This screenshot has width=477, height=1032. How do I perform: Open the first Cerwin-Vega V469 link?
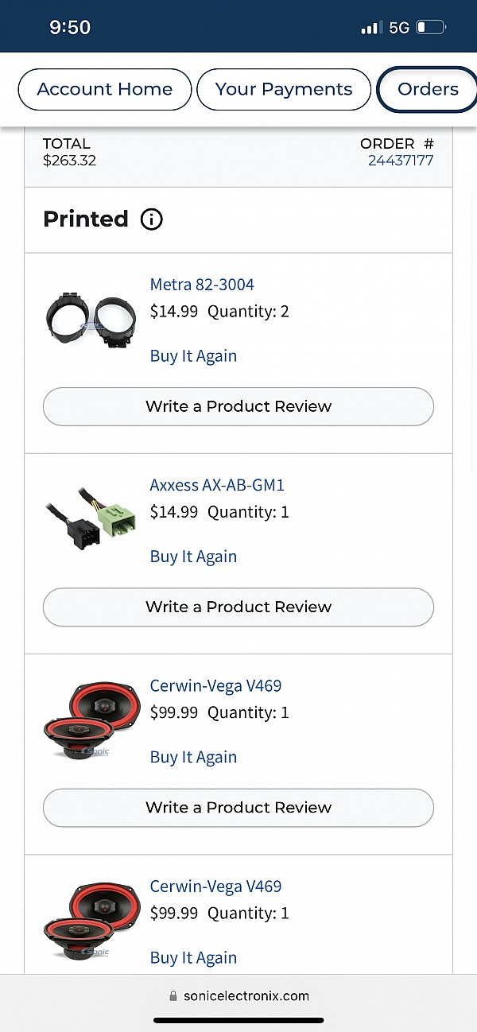pyautogui.click(x=215, y=685)
